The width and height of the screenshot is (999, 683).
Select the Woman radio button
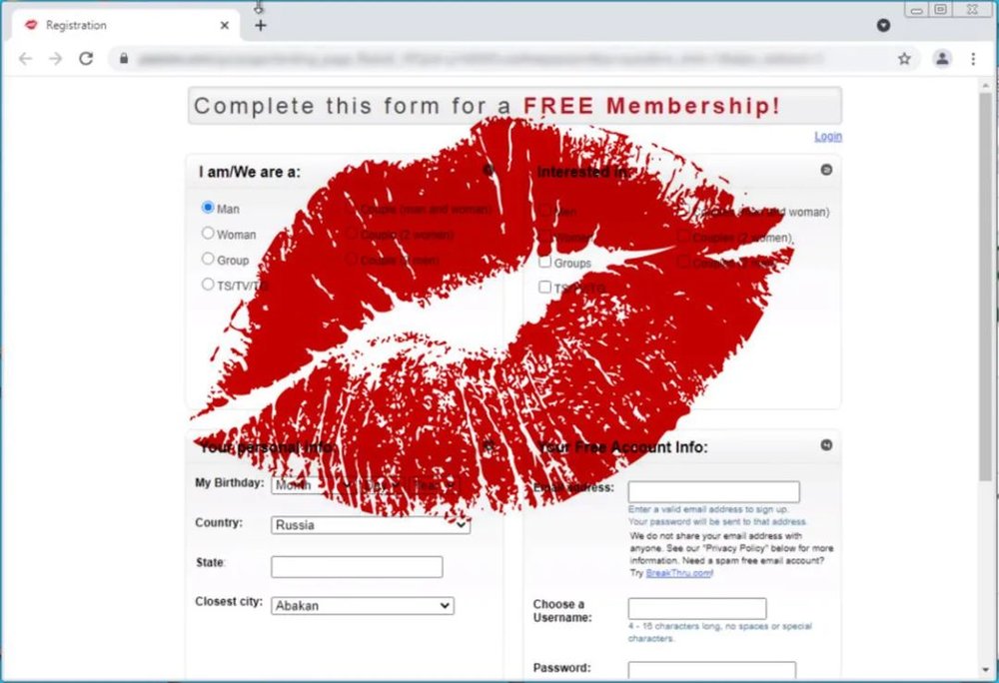208,233
